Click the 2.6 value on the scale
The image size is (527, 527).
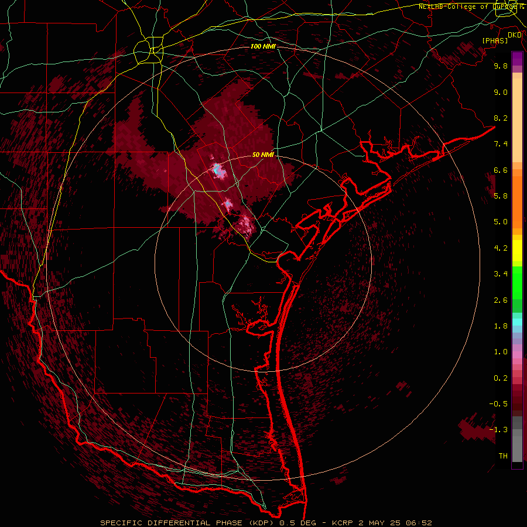point(501,300)
